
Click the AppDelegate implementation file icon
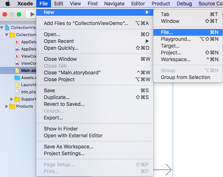coord(17,49)
